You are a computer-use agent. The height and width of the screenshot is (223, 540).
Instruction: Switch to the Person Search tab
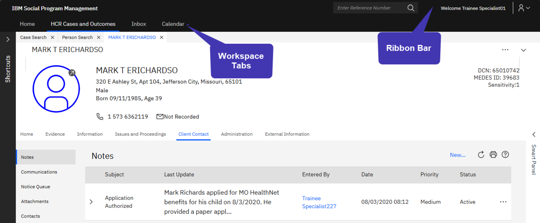pyautogui.click(x=77, y=37)
